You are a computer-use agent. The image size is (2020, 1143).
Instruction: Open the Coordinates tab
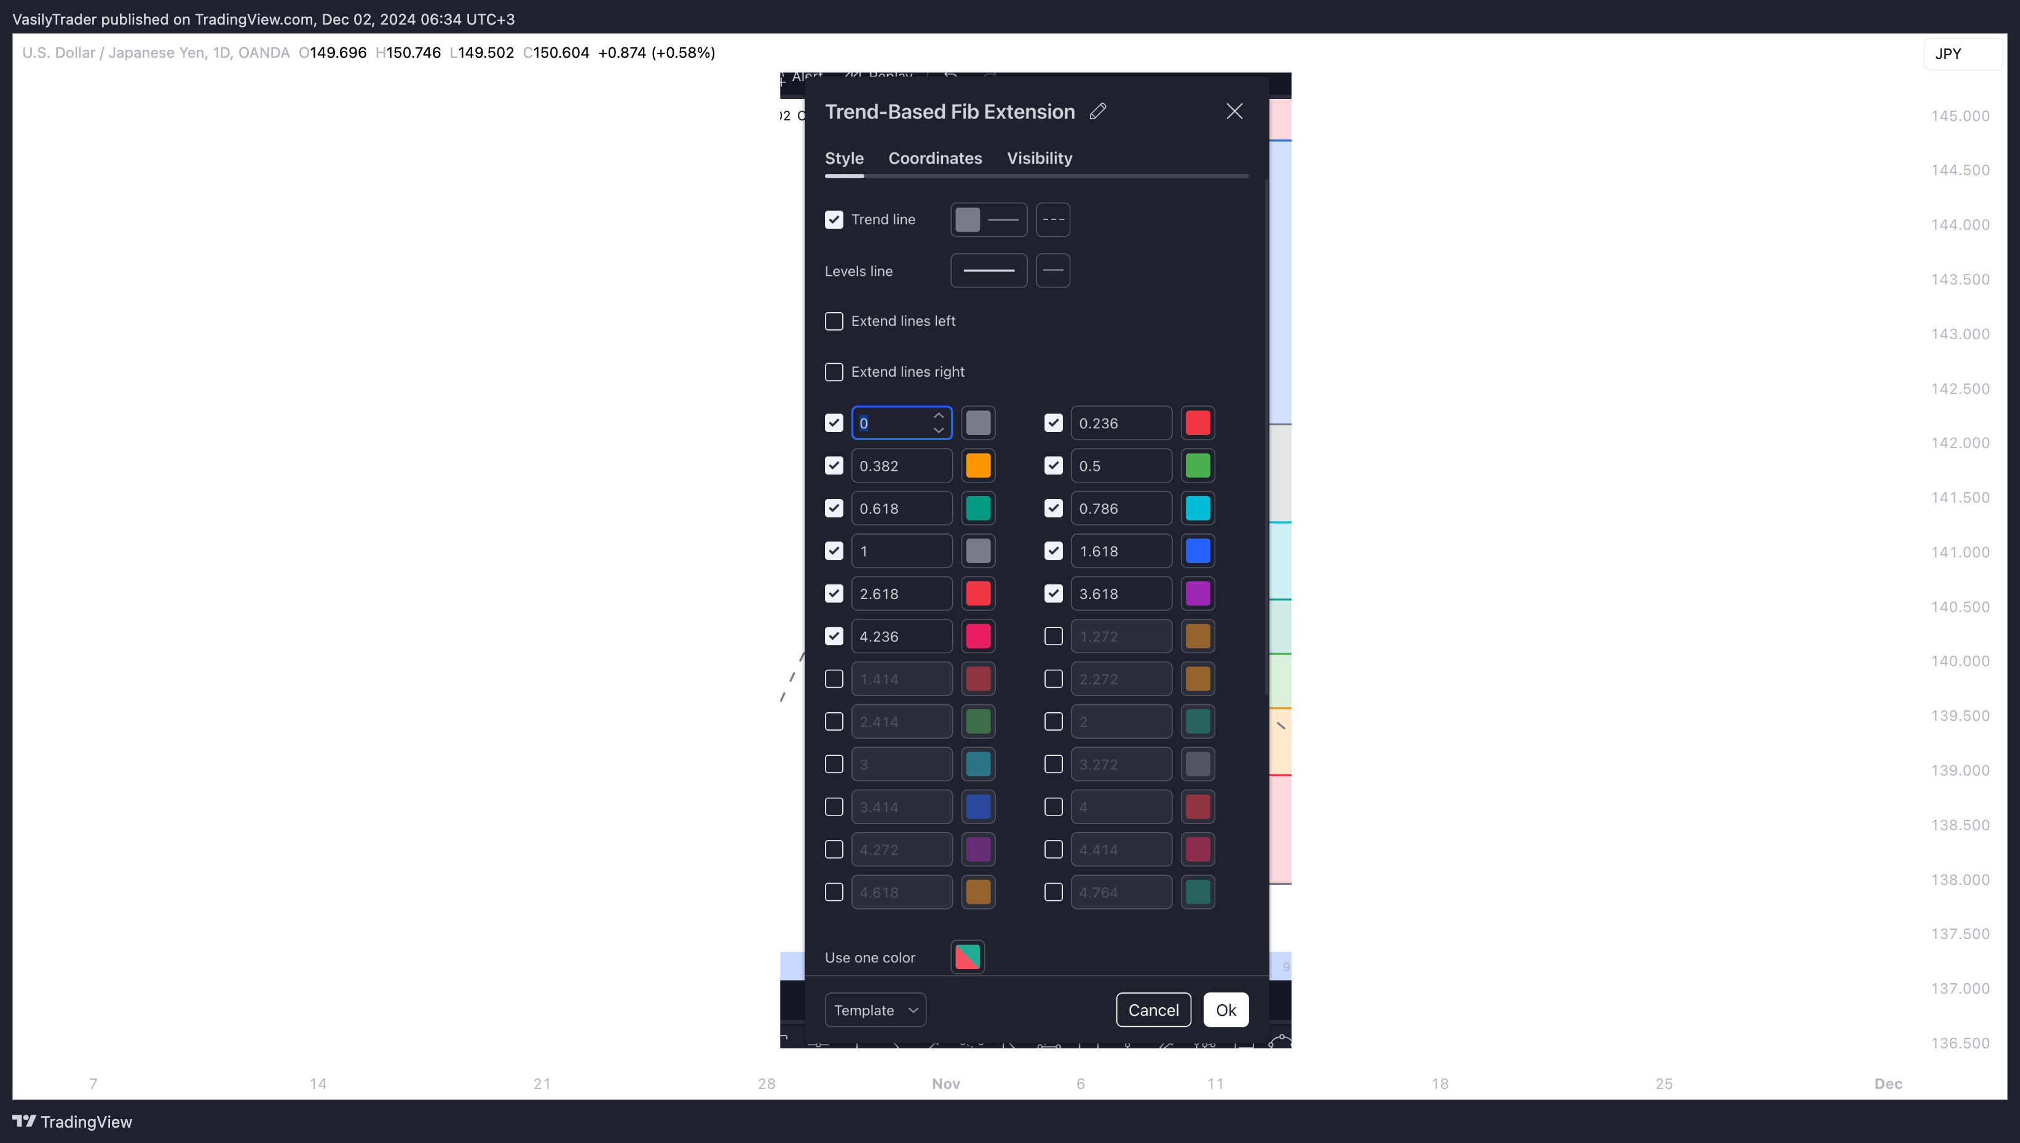pos(935,158)
